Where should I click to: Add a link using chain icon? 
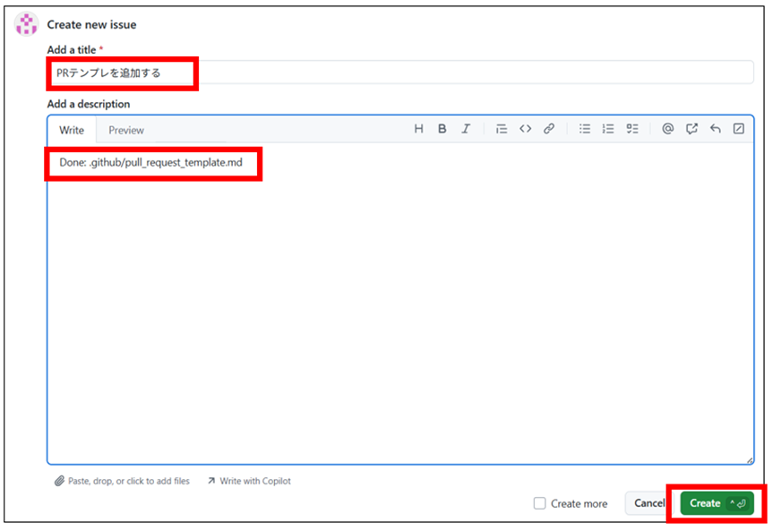click(549, 129)
